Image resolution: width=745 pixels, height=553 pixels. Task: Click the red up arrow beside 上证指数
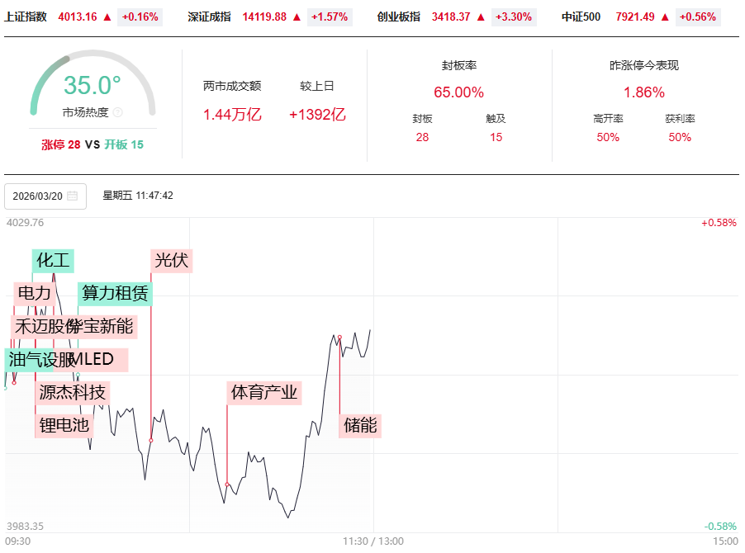pos(107,17)
